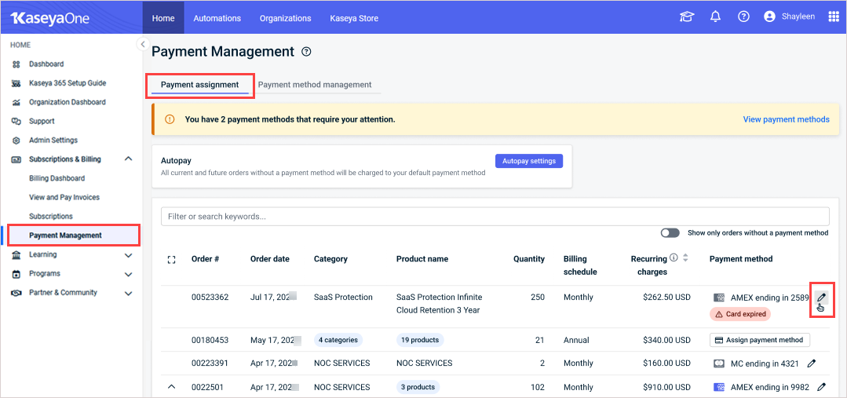Viewport: 847px width, 398px height.
Task: Toggle Show only orders without payment method
Action: pos(670,232)
